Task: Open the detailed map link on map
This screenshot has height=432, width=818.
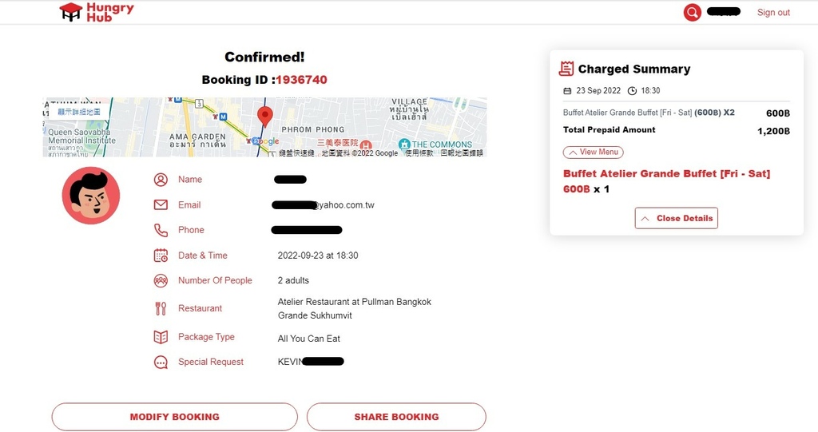Action: (x=79, y=112)
